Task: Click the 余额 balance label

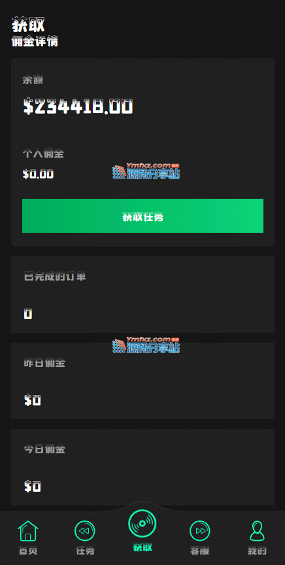Action: click(33, 80)
